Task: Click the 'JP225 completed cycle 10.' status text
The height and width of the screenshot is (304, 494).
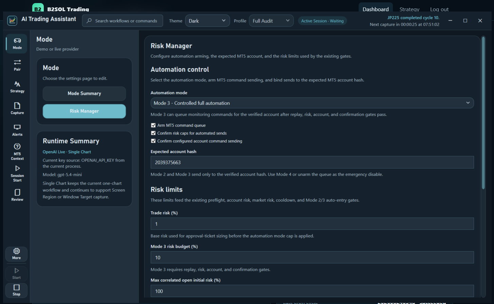Action: [x=413, y=18]
